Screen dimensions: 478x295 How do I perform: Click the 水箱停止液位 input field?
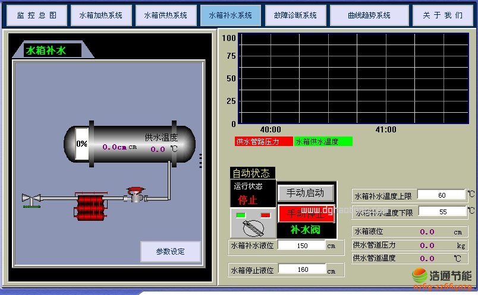(302, 269)
